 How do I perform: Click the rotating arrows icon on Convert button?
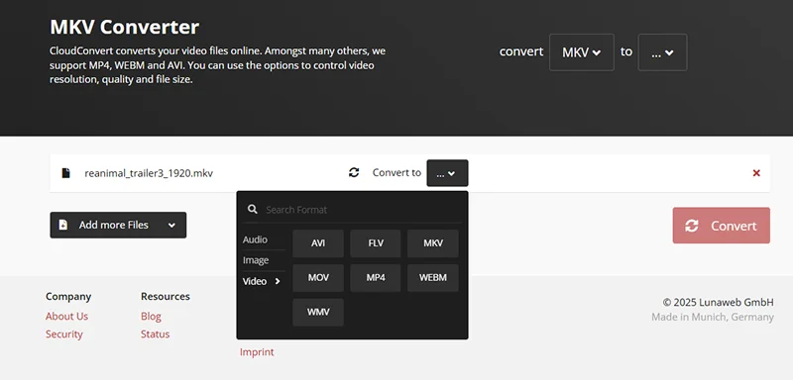[692, 226]
